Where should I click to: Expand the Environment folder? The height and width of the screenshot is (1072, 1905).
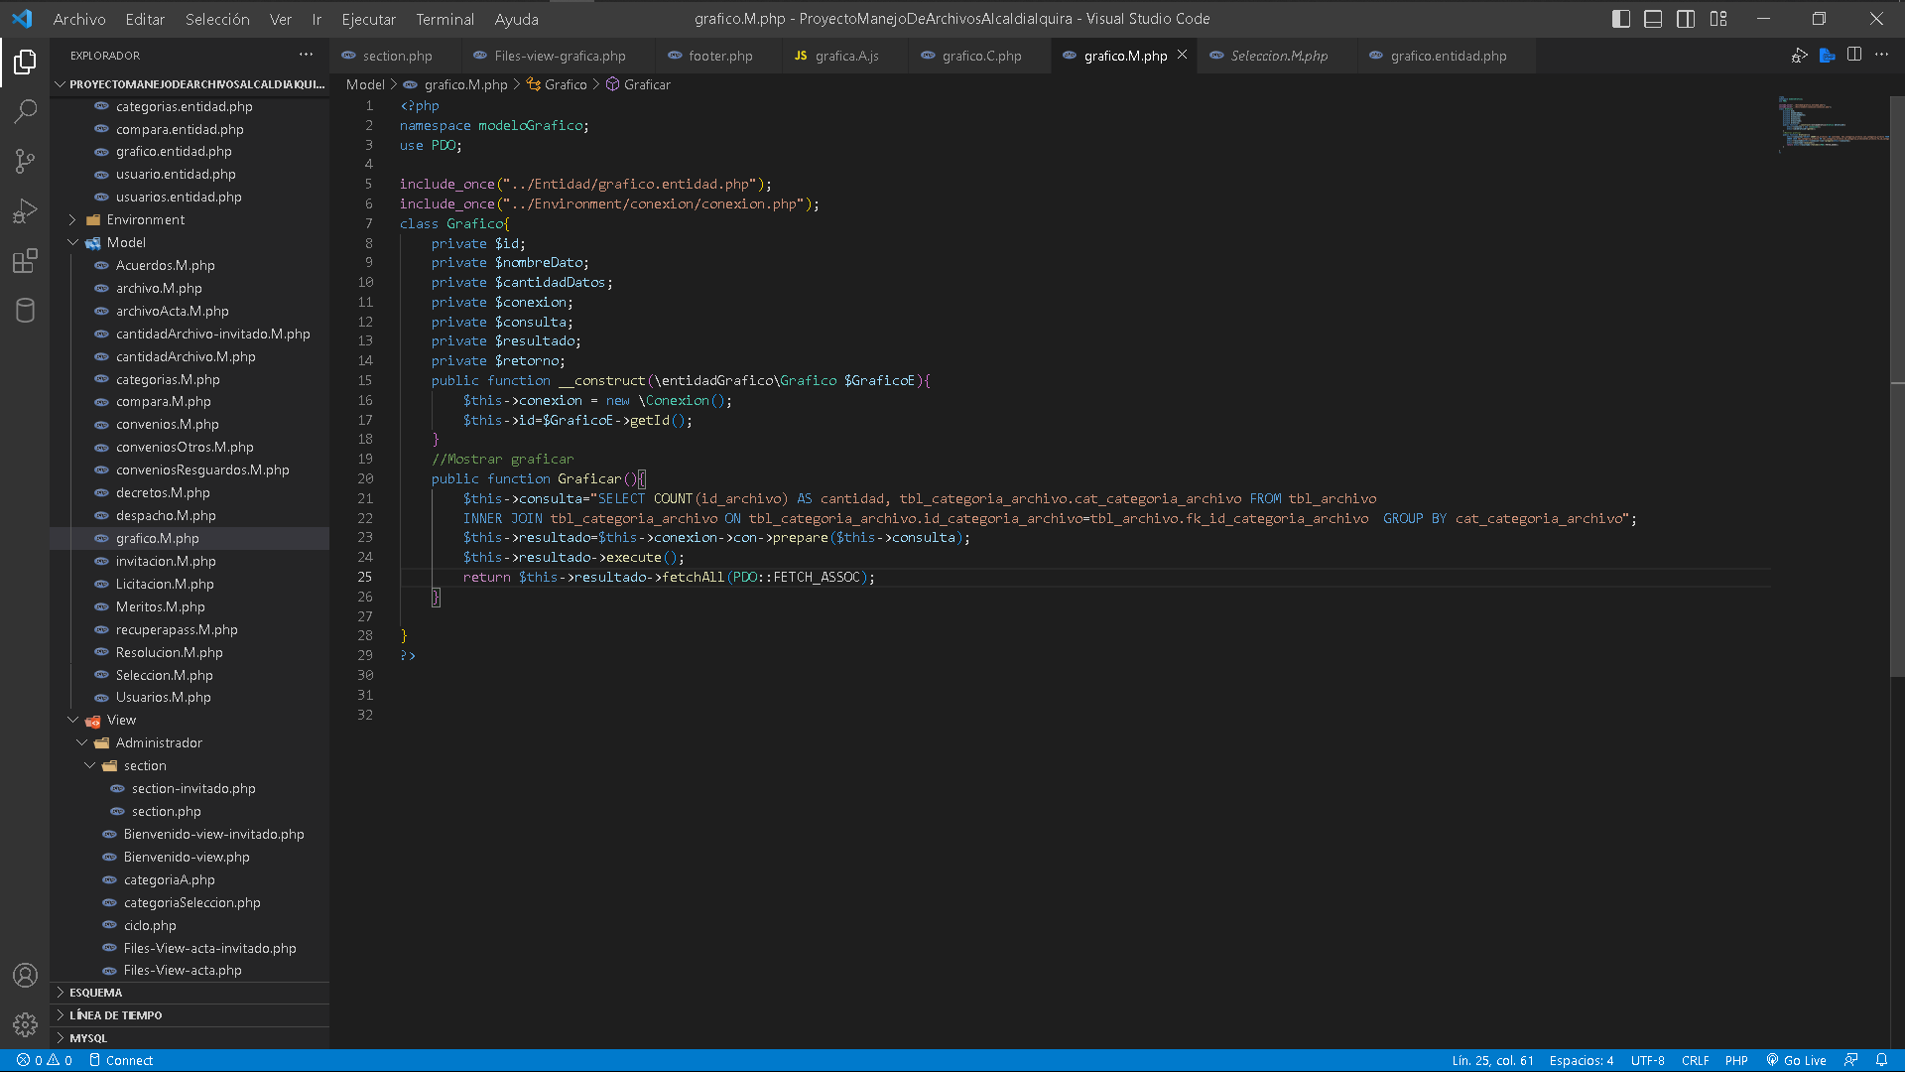(190, 219)
